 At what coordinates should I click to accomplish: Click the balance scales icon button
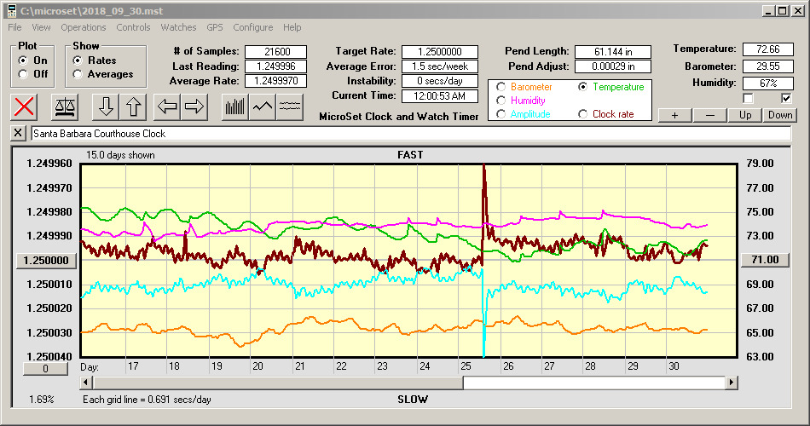(65, 106)
